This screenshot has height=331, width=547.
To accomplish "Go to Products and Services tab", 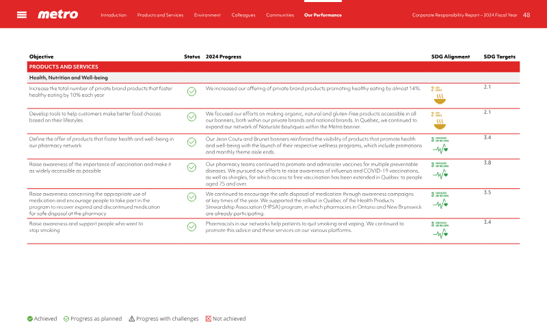I will [160, 15].
